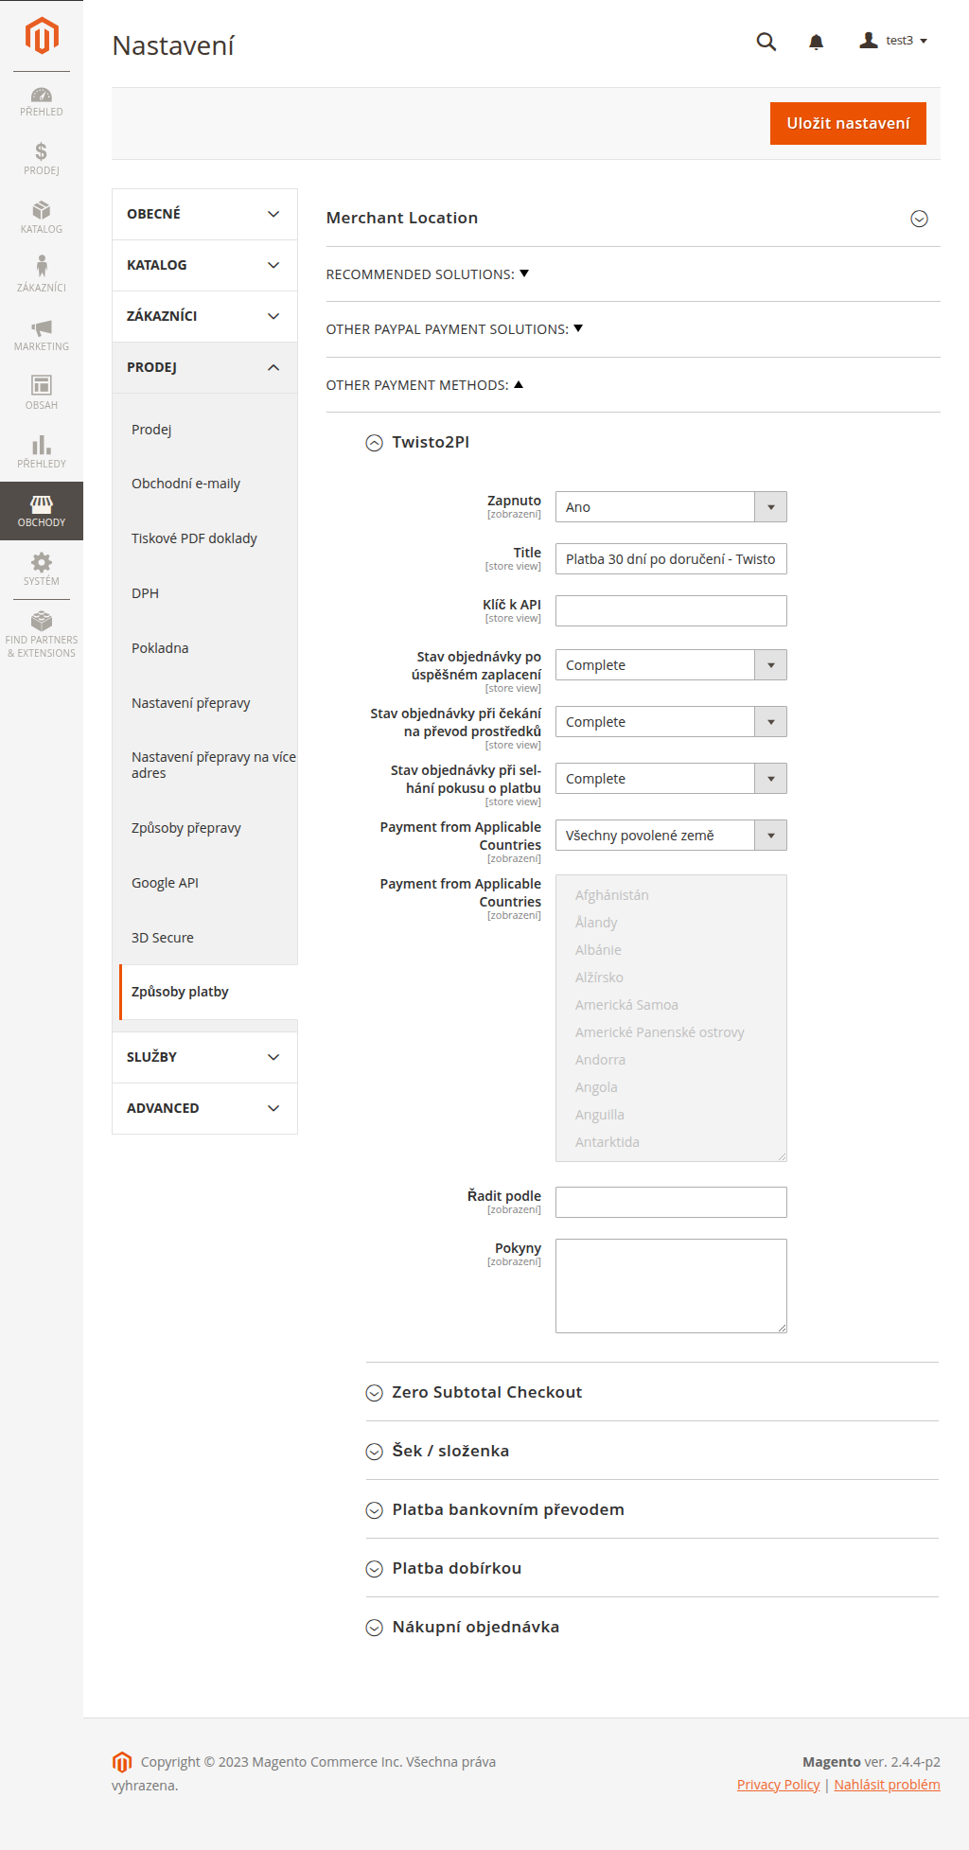The height and width of the screenshot is (1850, 969).
Task: Click the Uložit nastavení button
Action: (847, 123)
